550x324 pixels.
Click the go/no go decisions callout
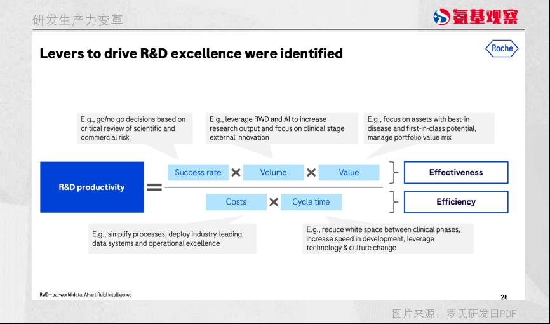[x=133, y=128]
